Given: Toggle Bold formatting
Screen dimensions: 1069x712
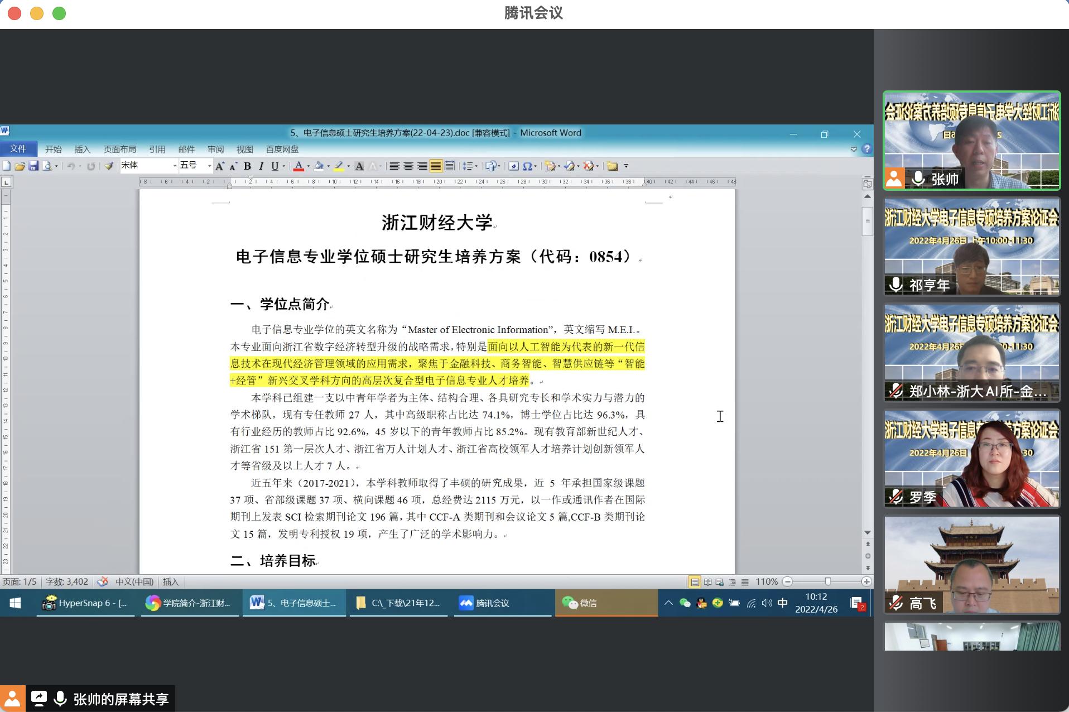Looking at the screenshot, I should pos(248,166).
